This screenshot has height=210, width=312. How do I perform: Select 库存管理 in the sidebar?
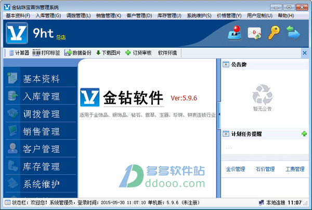pos(41,166)
